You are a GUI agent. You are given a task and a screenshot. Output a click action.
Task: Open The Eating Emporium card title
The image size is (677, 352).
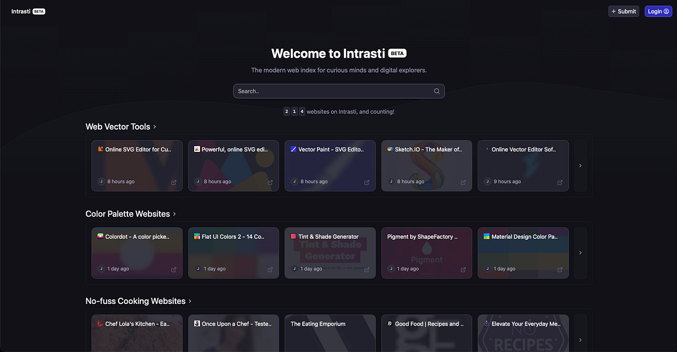318,324
